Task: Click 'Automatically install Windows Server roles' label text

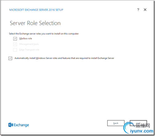Action: pyautogui.click(x=64, y=58)
